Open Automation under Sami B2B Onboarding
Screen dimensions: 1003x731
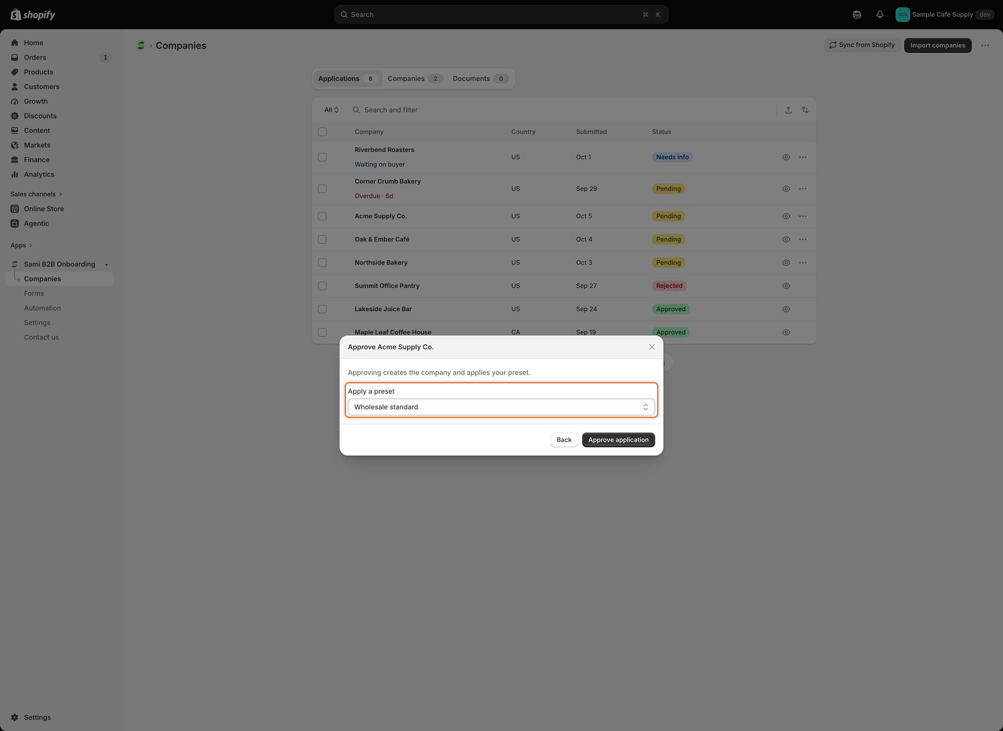(x=43, y=308)
